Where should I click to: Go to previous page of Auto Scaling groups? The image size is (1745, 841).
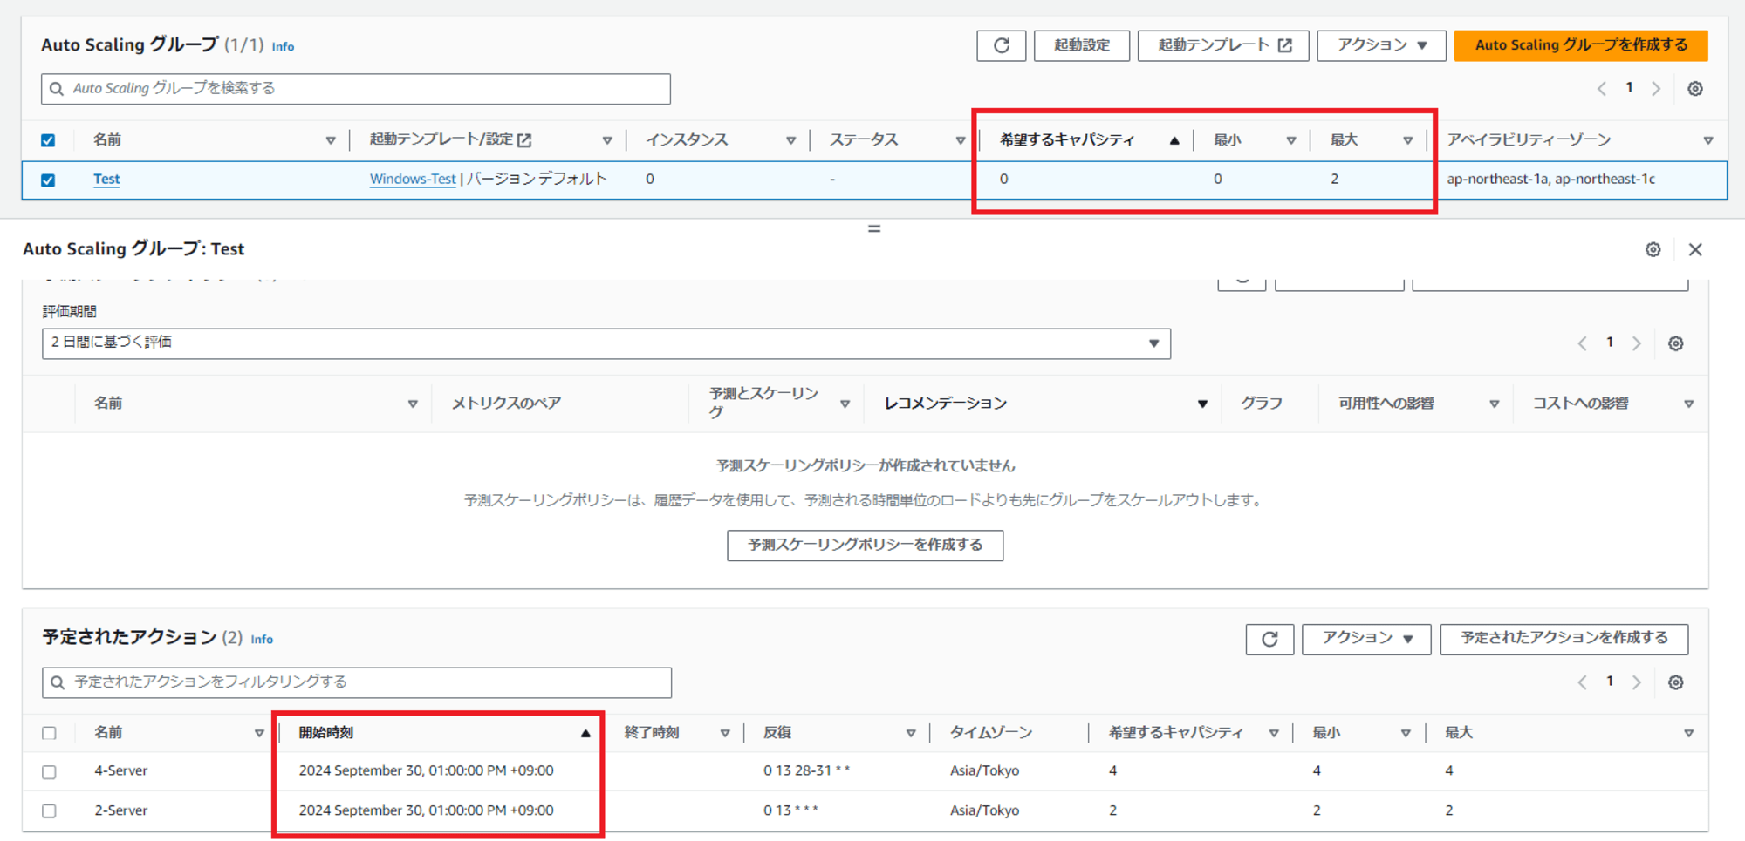coord(1602,89)
